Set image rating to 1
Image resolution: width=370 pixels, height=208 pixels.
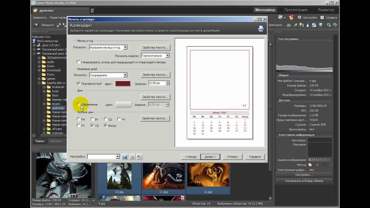[314, 160]
